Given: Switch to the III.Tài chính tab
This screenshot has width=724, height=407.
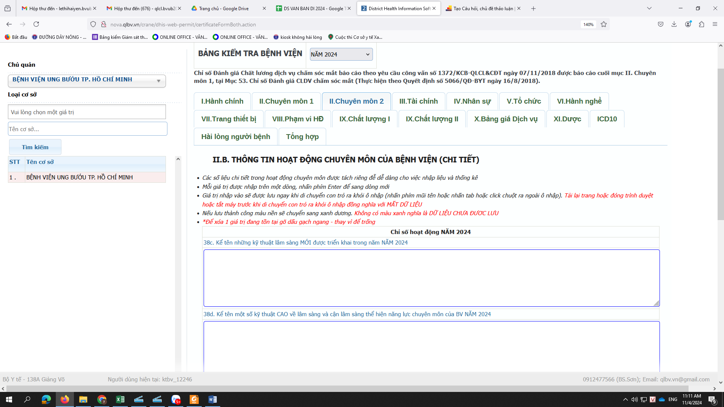Looking at the screenshot, I should [418, 101].
